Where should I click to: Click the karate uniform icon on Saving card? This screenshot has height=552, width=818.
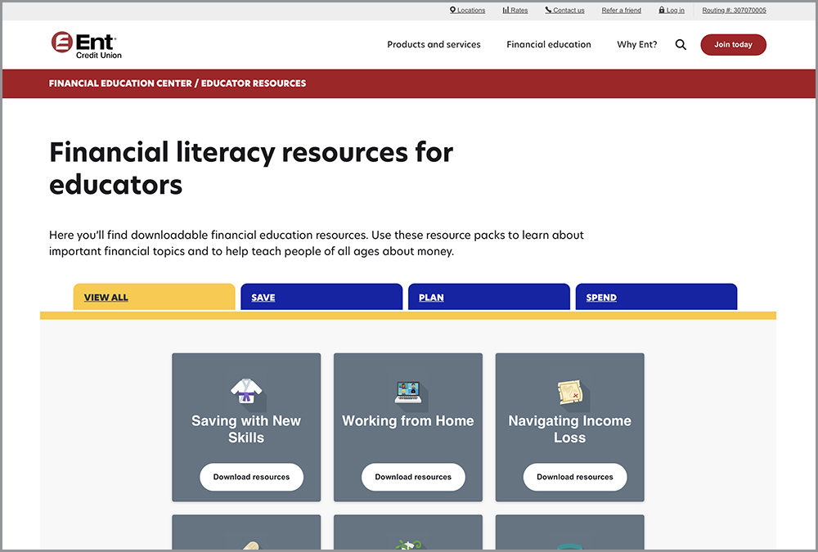coord(246,391)
